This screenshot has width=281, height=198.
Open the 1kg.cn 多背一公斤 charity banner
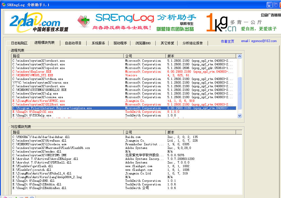coord(242,23)
